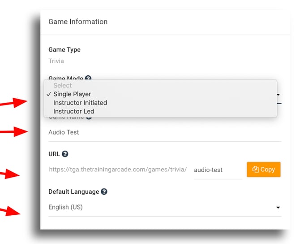Screen dimensions: 308x244
Task: Click the greyed-out Select placeholder option
Action: point(63,85)
